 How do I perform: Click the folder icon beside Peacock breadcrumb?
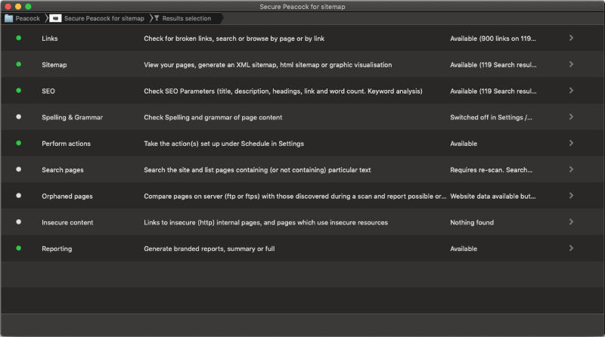(x=9, y=18)
